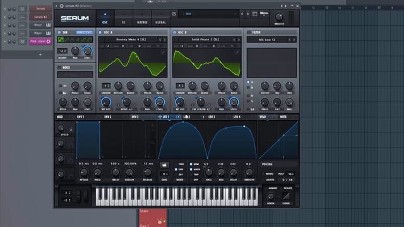Select the Serum #2 channel button
The width and height of the screenshot is (404, 227).
click(40, 17)
